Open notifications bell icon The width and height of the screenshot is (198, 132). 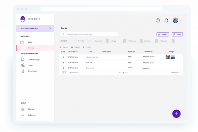(166, 20)
